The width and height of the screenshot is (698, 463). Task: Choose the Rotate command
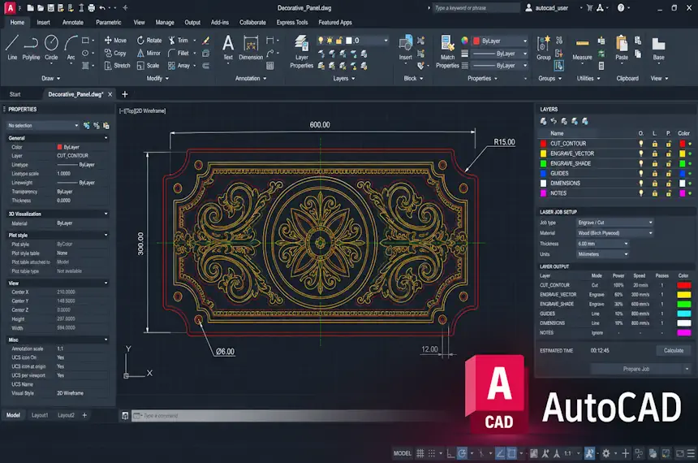[149, 40]
